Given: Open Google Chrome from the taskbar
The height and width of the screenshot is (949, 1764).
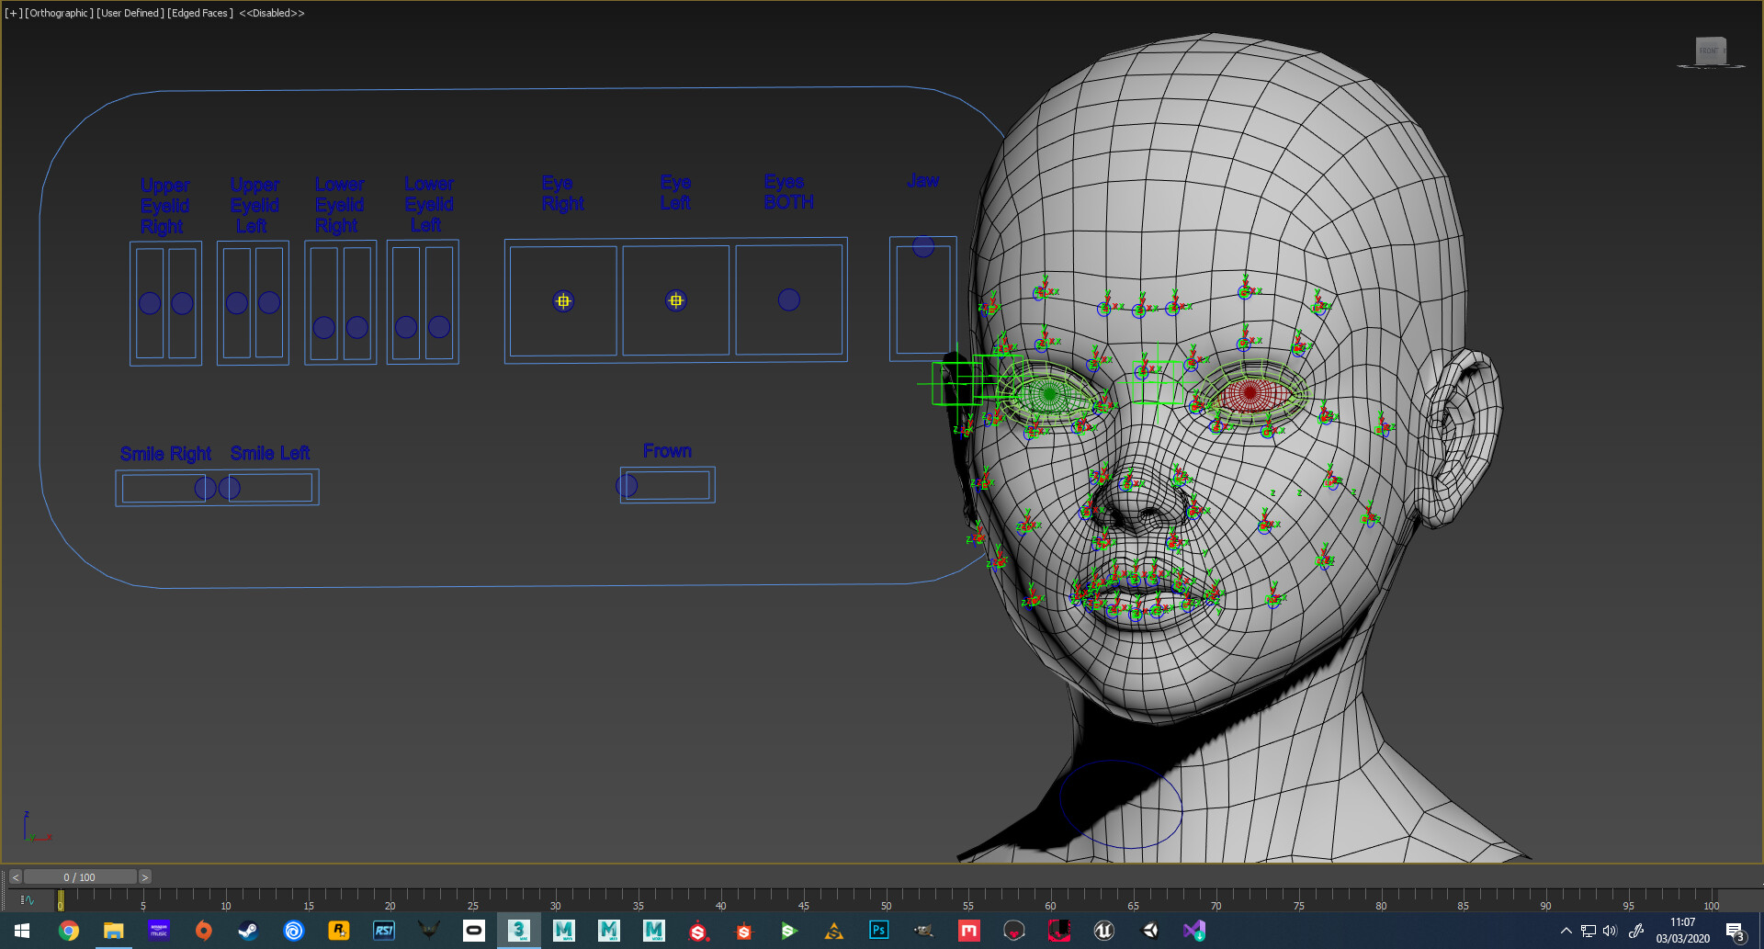Looking at the screenshot, I should click(69, 931).
